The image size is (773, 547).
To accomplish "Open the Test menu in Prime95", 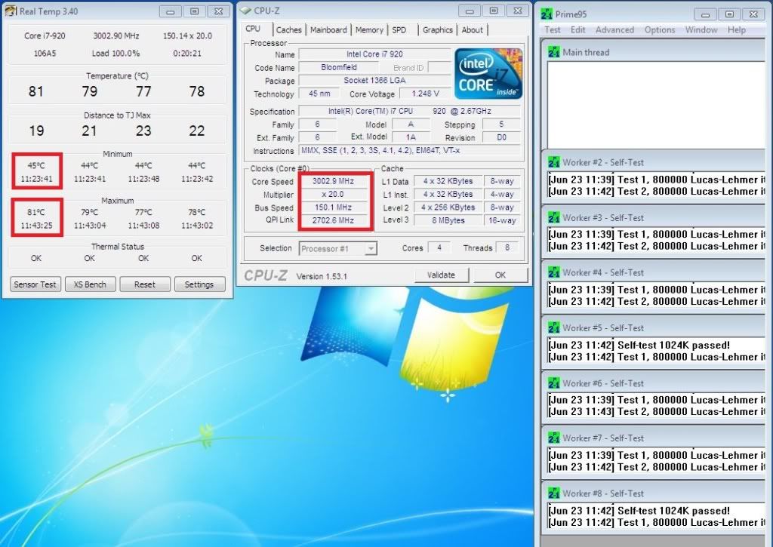I will tap(552, 30).
